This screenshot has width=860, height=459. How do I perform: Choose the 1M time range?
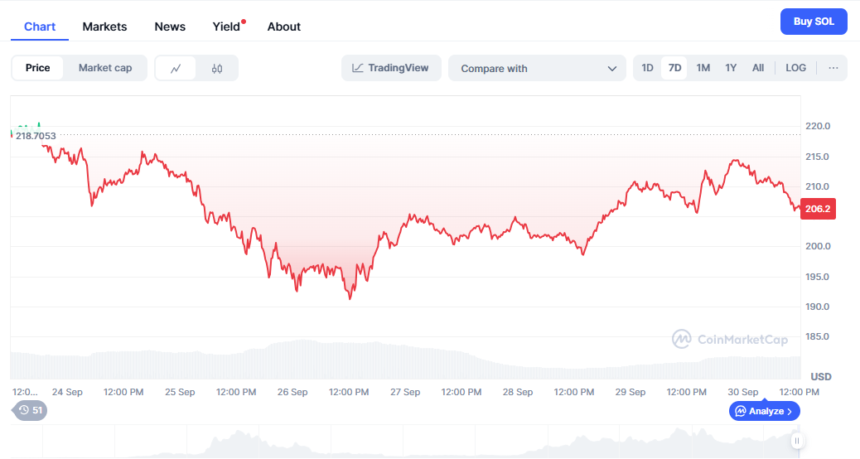703,68
